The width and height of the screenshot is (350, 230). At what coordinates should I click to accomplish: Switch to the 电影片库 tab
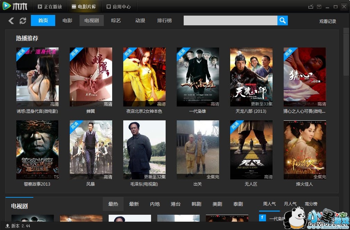tap(84, 7)
